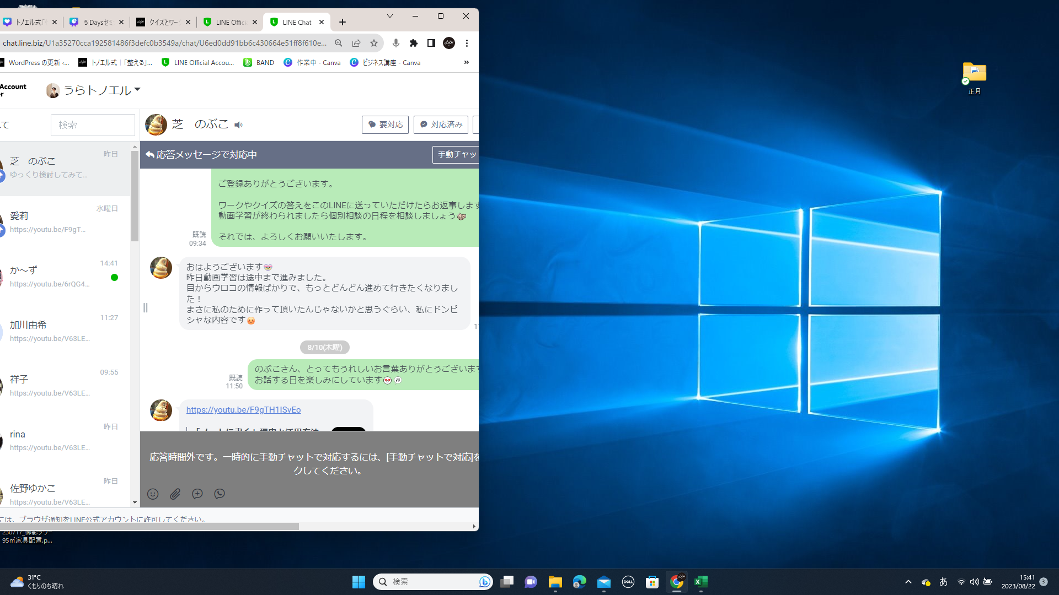Click the saved reply message bubble icon
Viewport: 1059px width, 595px height.
[197, 494]
